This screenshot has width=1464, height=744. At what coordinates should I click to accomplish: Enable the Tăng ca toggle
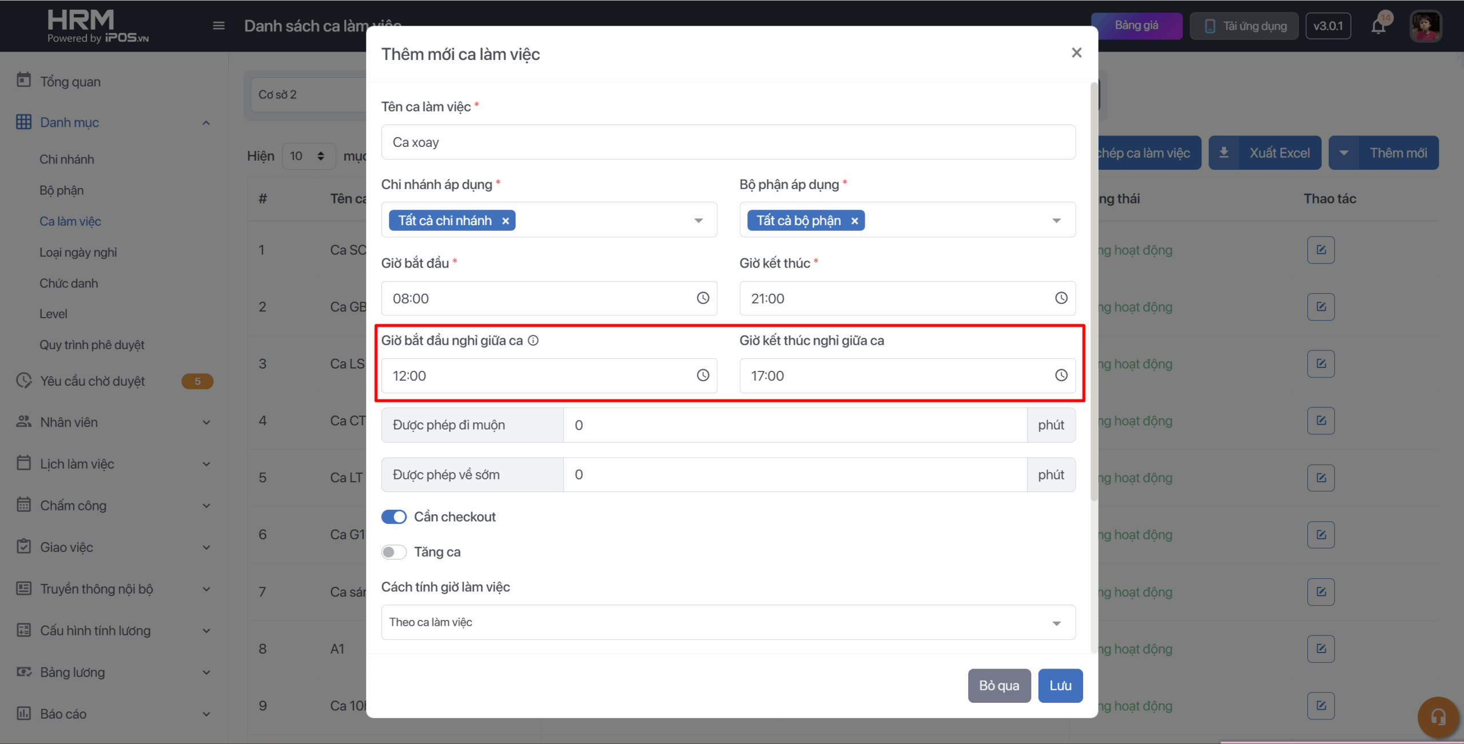tap(394, 552)
